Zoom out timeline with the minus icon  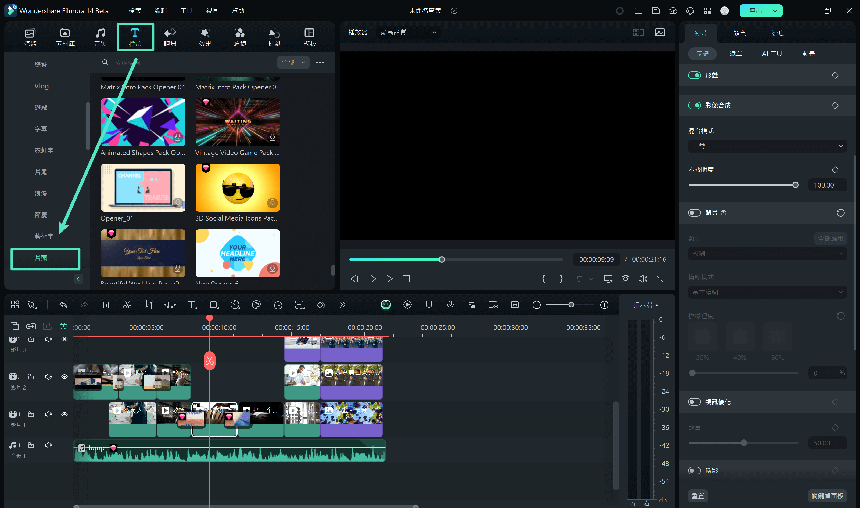pyautogui.click(x=536, y=305)
